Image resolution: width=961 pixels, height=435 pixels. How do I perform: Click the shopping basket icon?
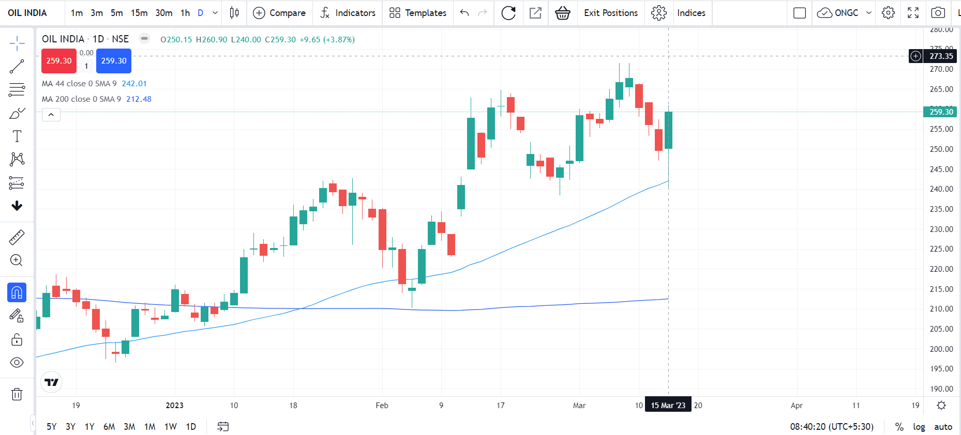tap(563, 13)
